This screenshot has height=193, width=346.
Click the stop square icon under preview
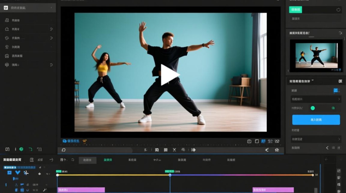click(x=166, y=150)
